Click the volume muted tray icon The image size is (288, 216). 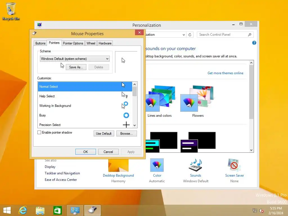click(x=261, y=210)
